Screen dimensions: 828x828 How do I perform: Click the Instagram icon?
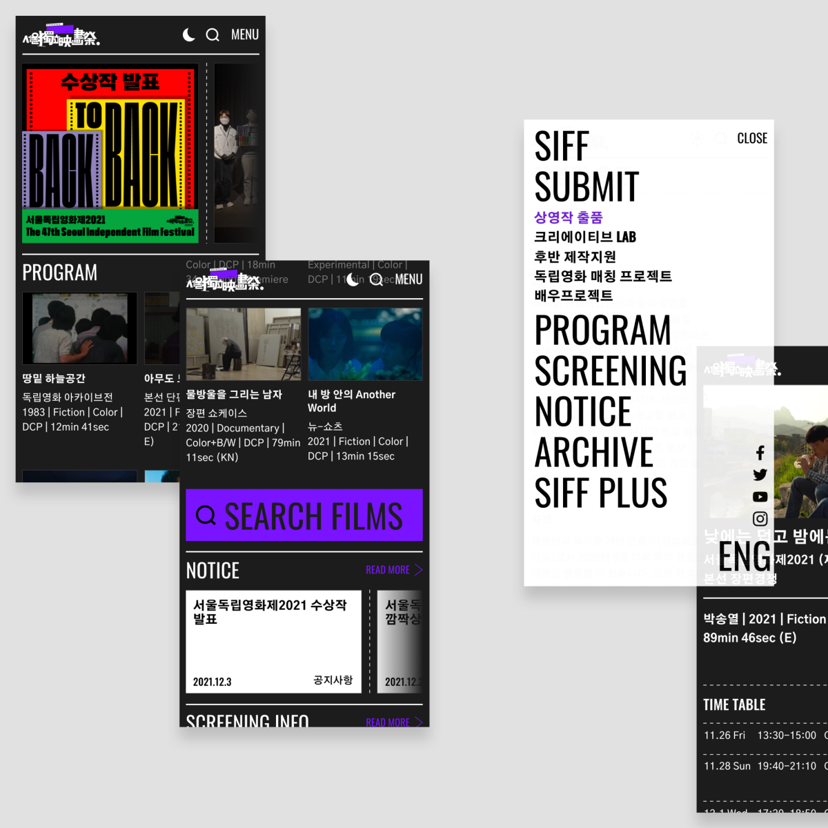[x=760, y=519]
